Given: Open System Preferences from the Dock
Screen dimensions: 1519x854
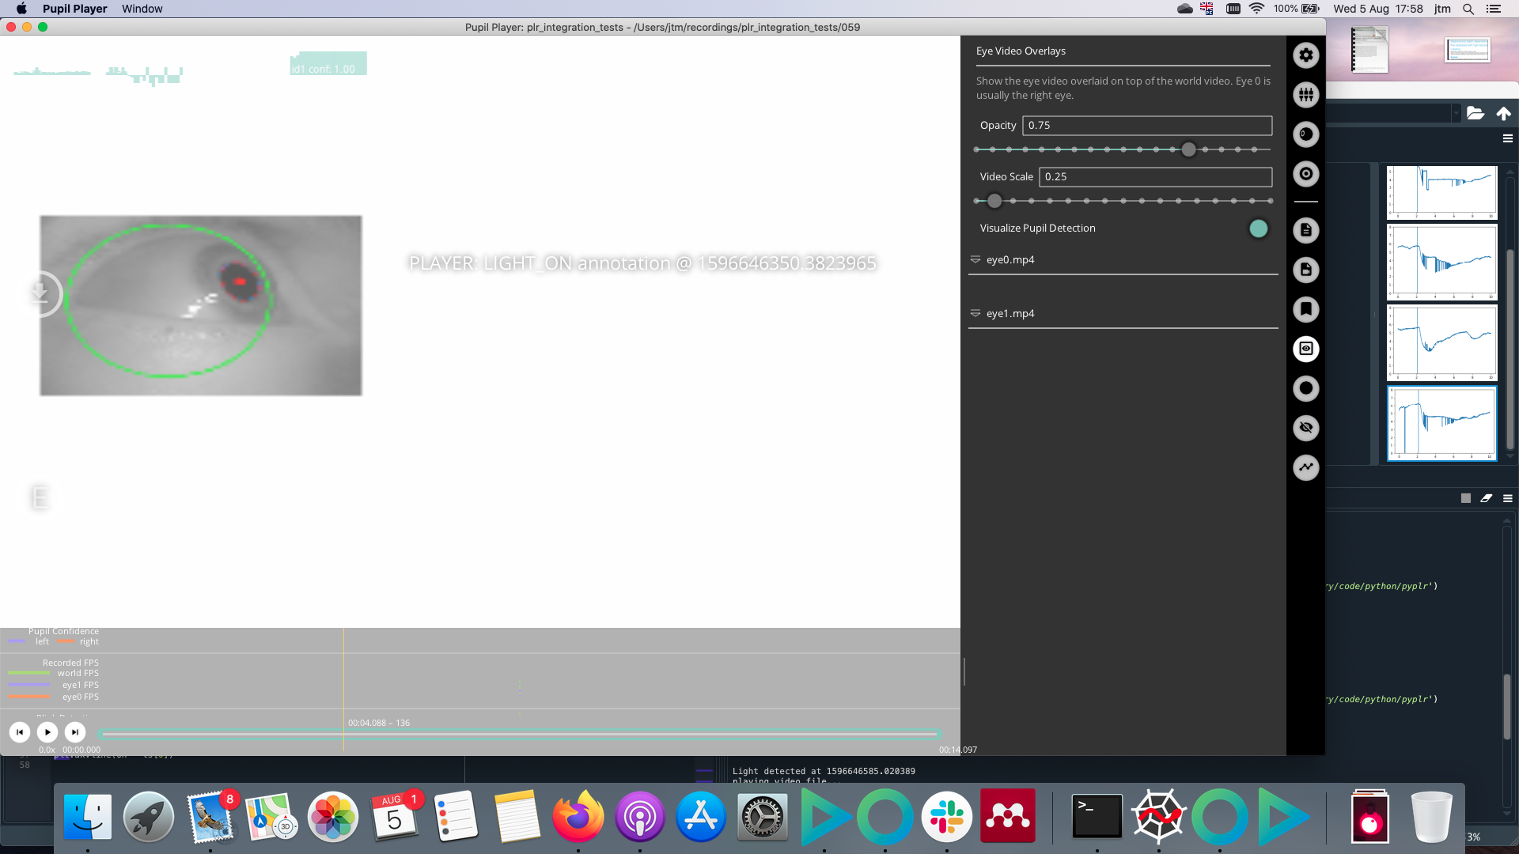Looking at the screenshot, I should pos(763,816).
